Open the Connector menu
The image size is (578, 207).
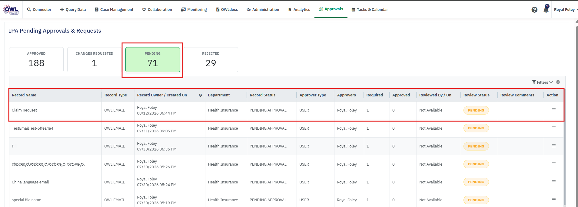point(39,10)
